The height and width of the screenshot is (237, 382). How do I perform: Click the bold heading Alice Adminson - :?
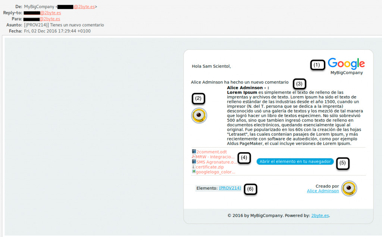coord(248,88)
